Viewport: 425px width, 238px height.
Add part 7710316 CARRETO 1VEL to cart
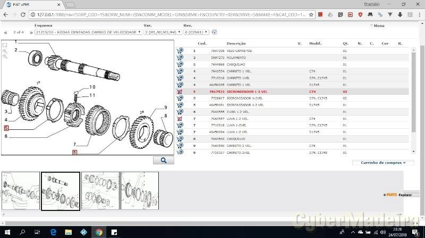tap(180, 77)
